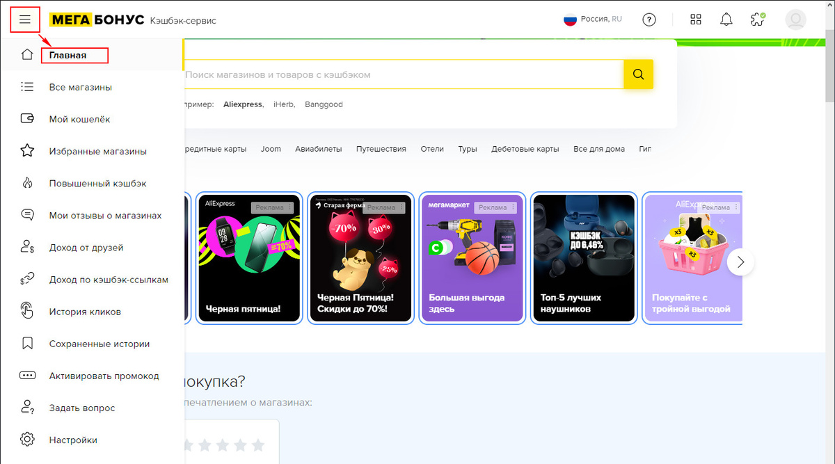Select the Туры category

coord(468,149)
